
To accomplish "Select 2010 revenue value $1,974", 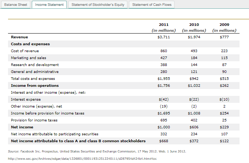I will [194, 37].
